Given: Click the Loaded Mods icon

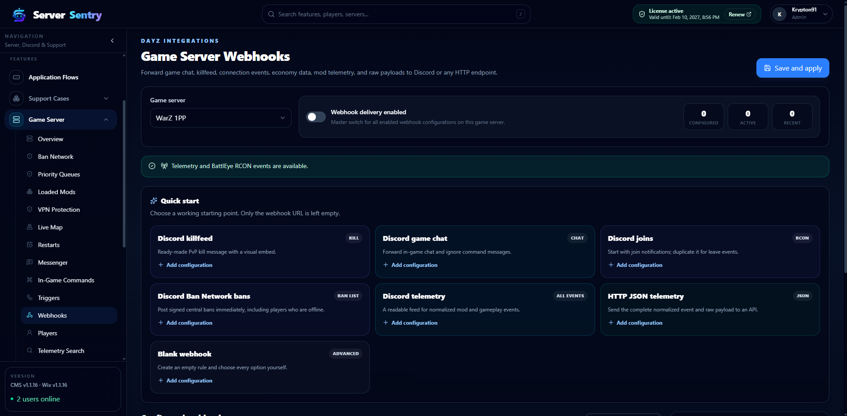Looking at the screenshot, I should tap(30, 192).
